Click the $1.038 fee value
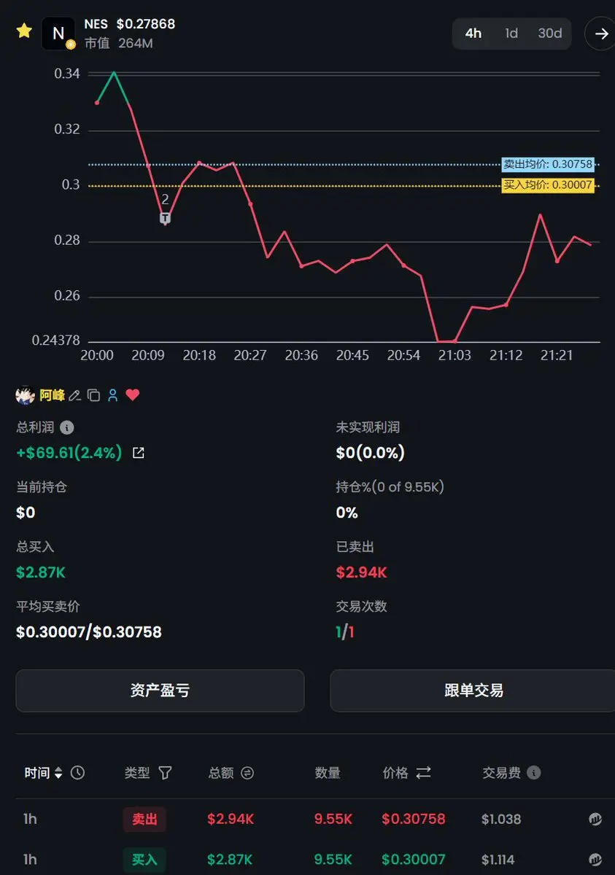Screen dimensions: 615x875 (501, 820)
